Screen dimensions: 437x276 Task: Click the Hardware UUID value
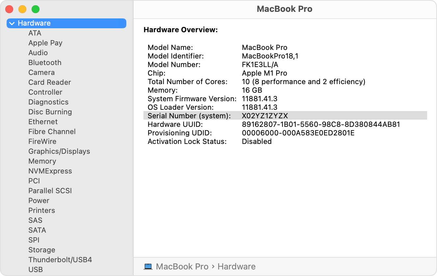click(321, 124)
